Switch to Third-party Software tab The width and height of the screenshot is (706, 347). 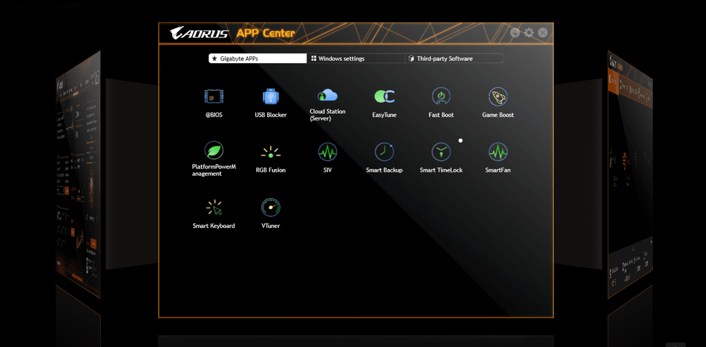click(454, 59)
